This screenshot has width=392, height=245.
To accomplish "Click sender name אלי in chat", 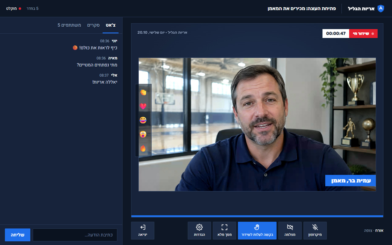I will 114,75.
